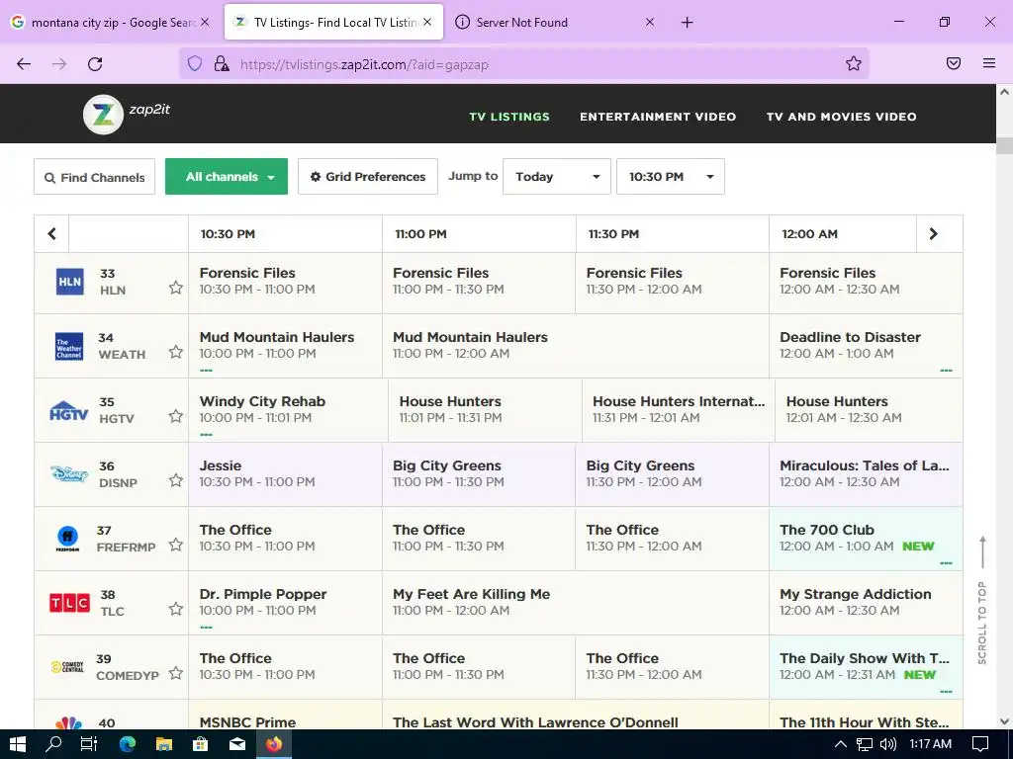Open TV Listings nav item
Screen dimensions: 1013x759
(x=509, y=117)
